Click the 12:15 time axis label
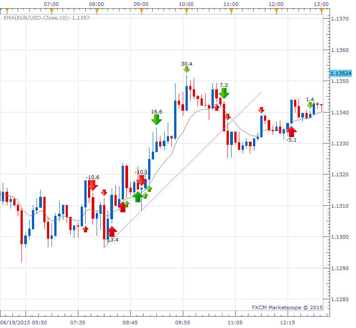 coord(288,323)
